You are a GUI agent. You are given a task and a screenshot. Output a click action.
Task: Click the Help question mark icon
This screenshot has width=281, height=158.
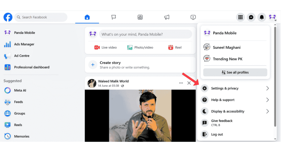[204, 100]
